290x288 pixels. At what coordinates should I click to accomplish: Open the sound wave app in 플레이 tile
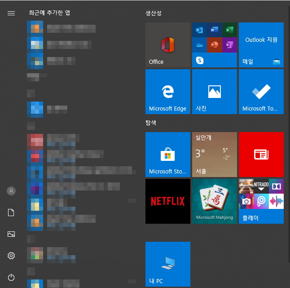point(276,201)
